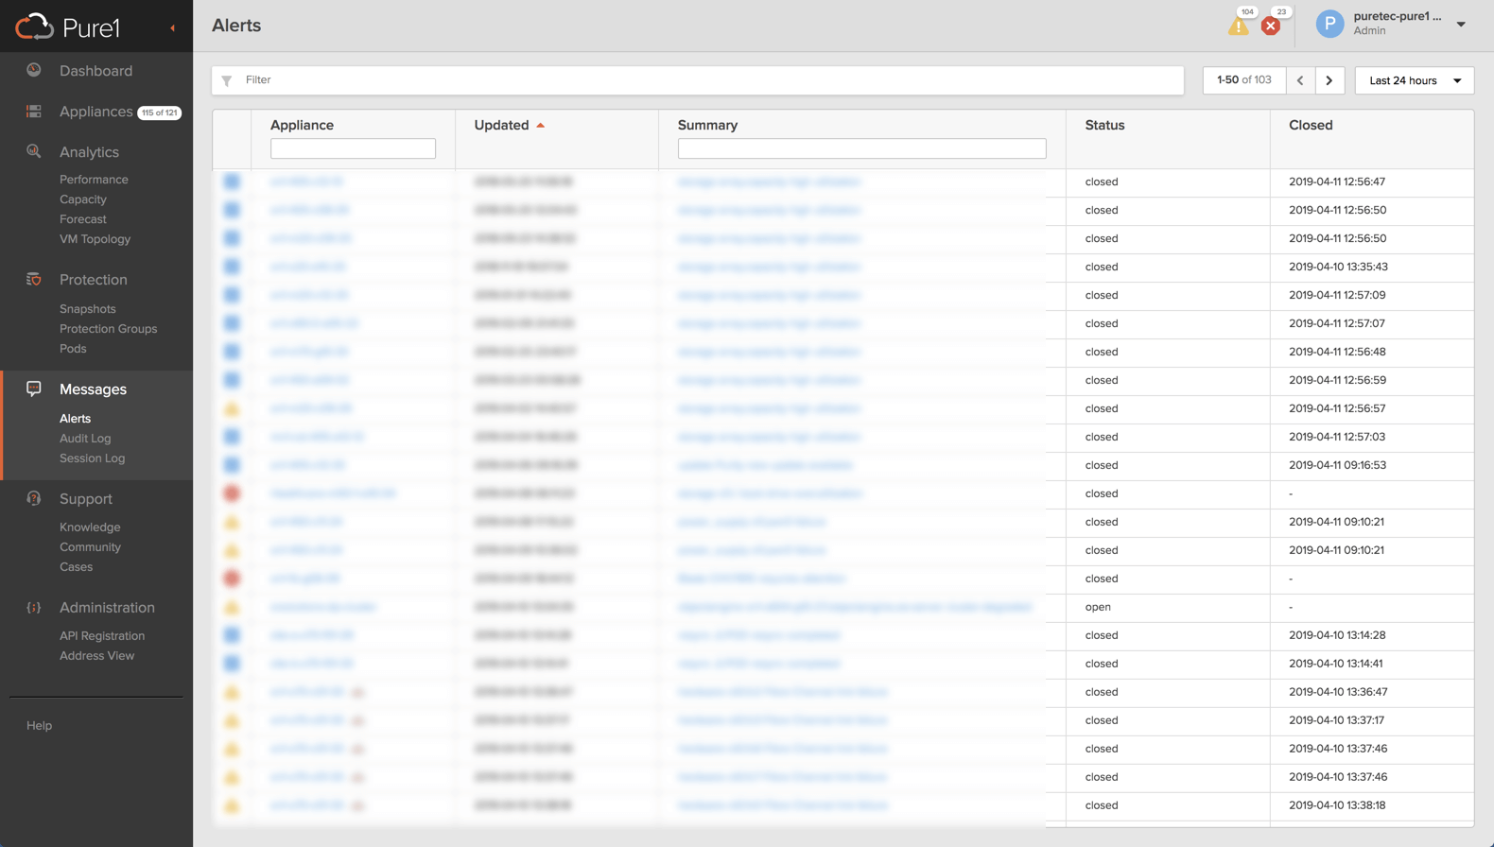This screenshot has width=1494, height=847.
Task: Open API Registration
Action: pyautogui.click(x=102, y=636)
